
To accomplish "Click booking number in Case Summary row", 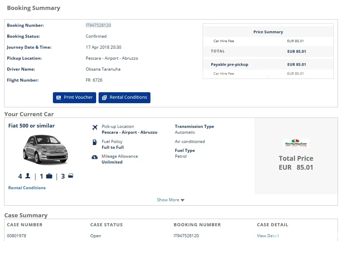I will pos(186,236).
